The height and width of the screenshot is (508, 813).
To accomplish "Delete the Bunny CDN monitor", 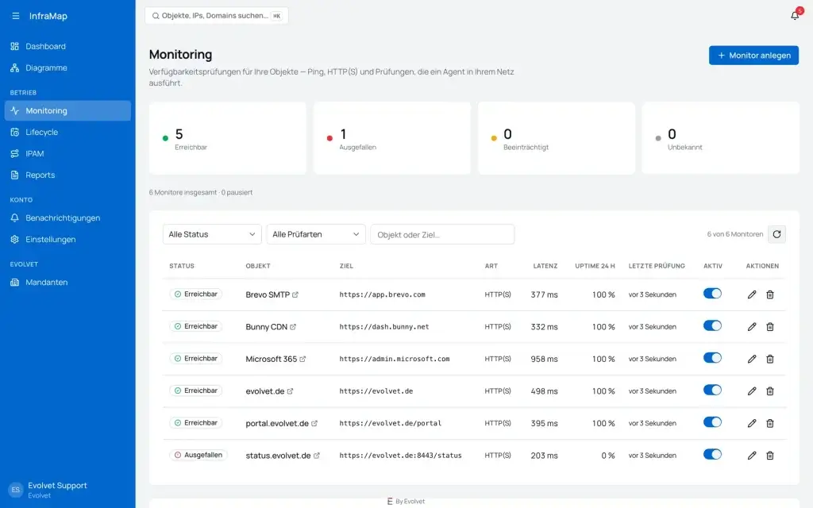I will click(770, 326).
